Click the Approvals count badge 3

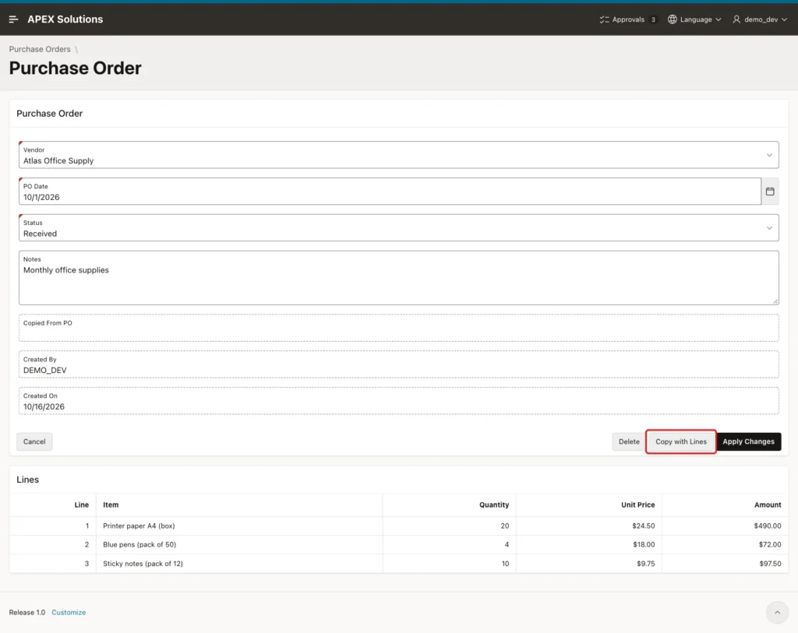pyautogui.click(x=653, y=19)
